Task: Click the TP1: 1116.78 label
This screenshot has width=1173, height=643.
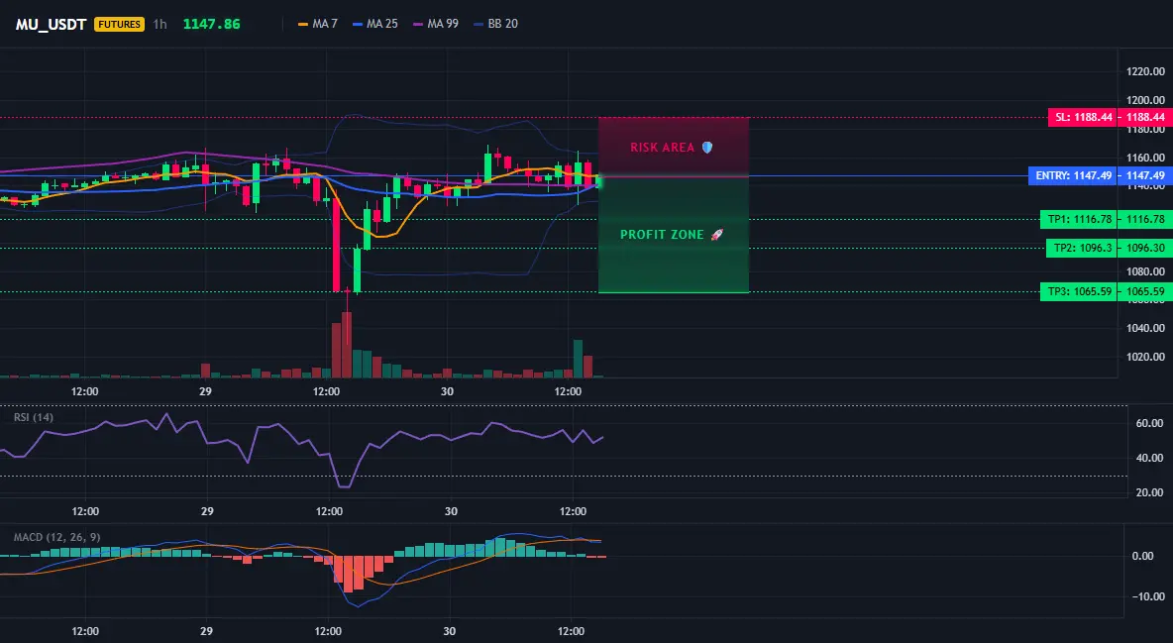Action: coord(1078,219)
